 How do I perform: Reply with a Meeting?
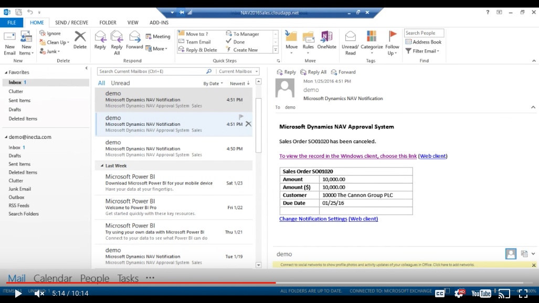(x=158, y=36)
